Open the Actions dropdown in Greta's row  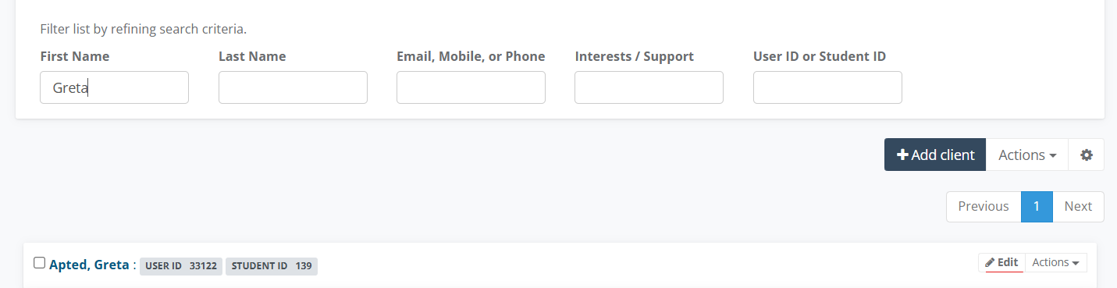click(1056, 263)
